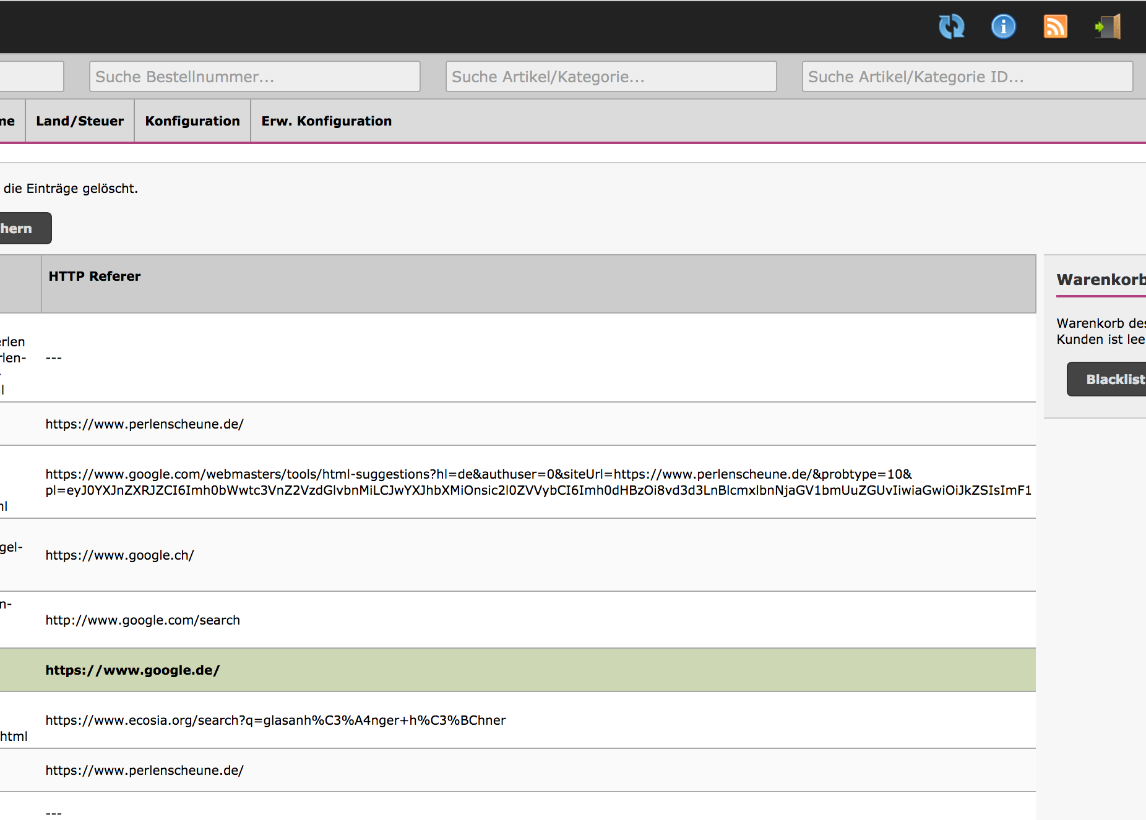1146x820 pixels.
Task: Select the Suche Artikel/Kategorie ID field
Action: [967, 77]
